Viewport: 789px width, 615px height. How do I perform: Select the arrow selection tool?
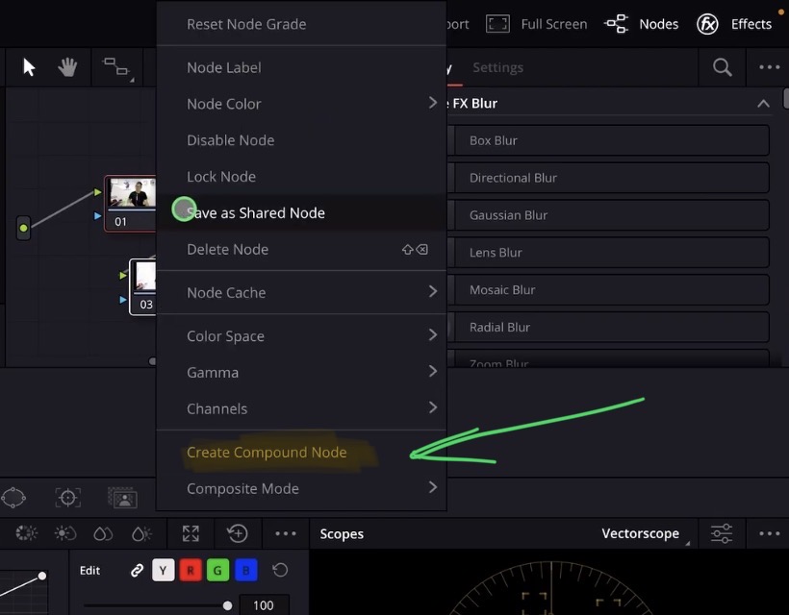coord(28,67)
